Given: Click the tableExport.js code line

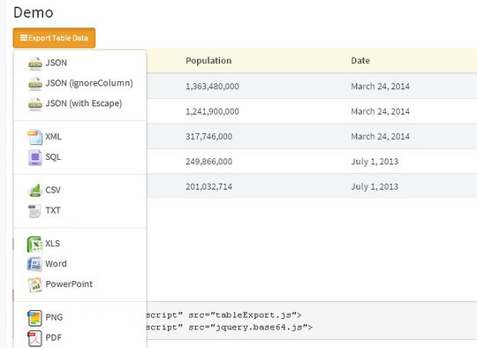Looking at the screenshot, I should (x=223, y=314).
